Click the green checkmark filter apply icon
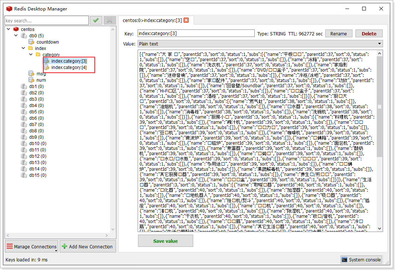 pos(96,21)
